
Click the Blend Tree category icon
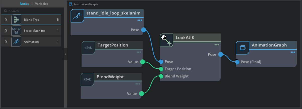point(16,19)
